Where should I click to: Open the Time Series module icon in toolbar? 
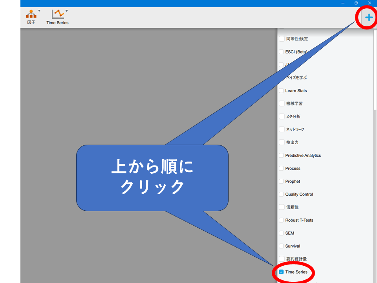click(57, 15)
